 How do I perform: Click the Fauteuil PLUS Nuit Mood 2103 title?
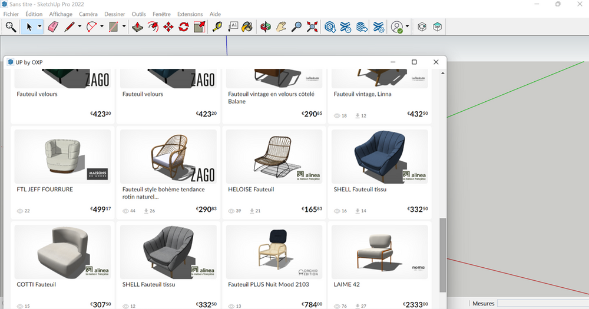269,284
